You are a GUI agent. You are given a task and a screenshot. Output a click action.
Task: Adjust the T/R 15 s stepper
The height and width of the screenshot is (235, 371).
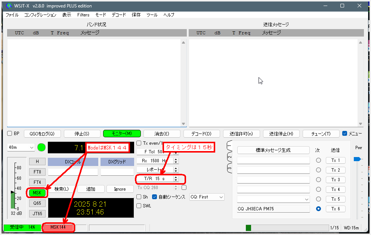[x=176, y=179]
